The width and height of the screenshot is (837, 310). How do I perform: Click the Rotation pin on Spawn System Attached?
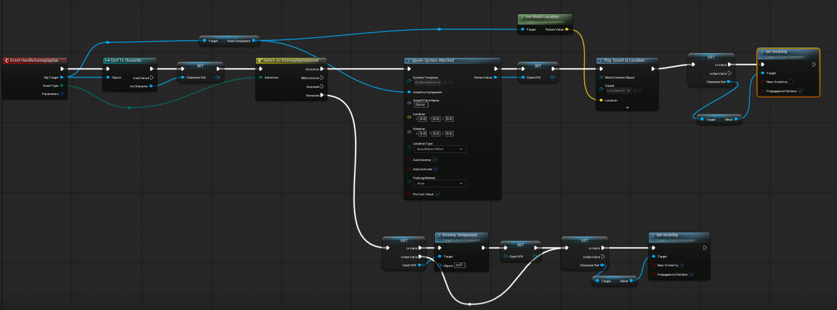409,131
